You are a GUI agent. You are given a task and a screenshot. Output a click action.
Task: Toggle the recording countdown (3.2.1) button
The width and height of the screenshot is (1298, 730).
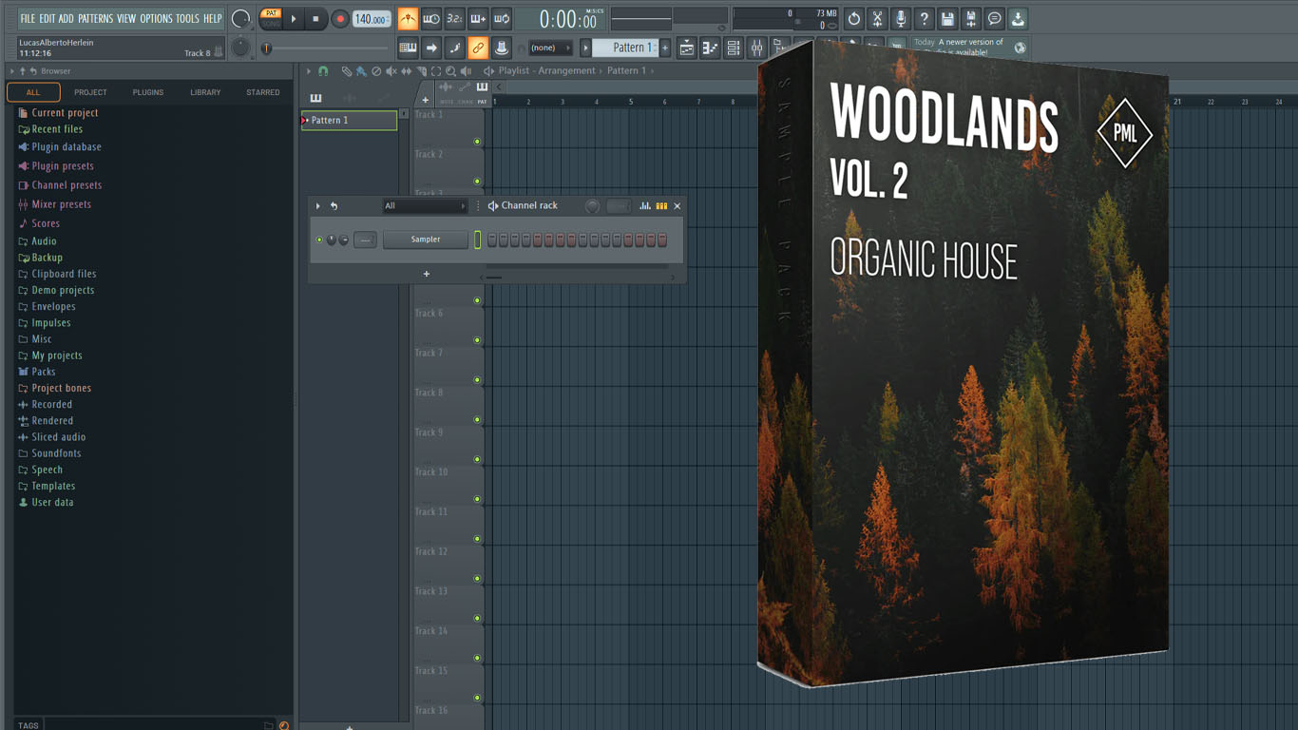[454, 19]
